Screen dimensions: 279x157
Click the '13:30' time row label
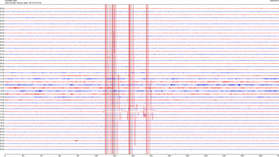pyautogui.click(x=2, y=91)
